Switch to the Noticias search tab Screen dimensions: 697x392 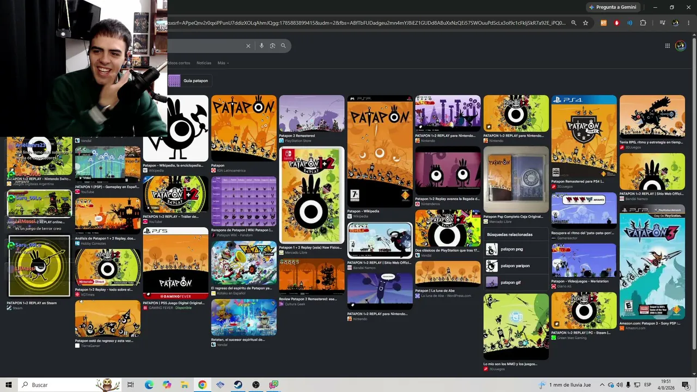[x=204, y=63]
